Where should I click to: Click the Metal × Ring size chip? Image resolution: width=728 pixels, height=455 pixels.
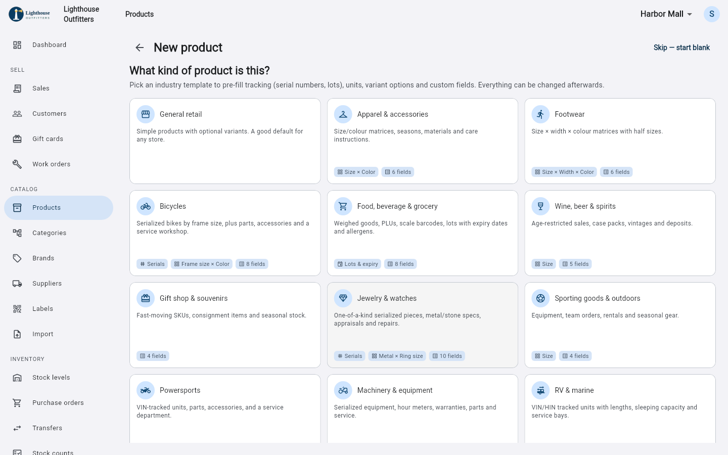(397, 356)
